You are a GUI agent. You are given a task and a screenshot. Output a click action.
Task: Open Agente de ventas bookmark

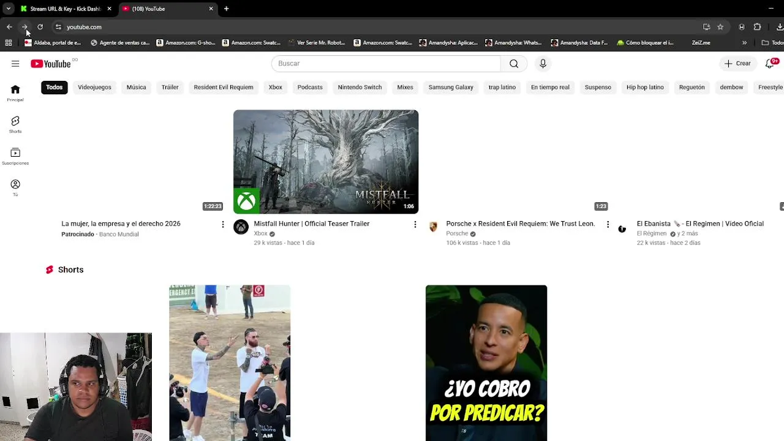tap(120, 43)
